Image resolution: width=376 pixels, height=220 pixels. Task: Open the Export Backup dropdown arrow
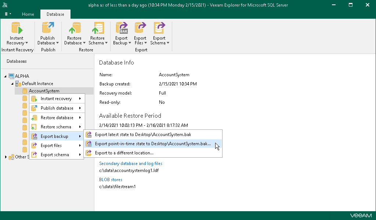pos(130,43)
